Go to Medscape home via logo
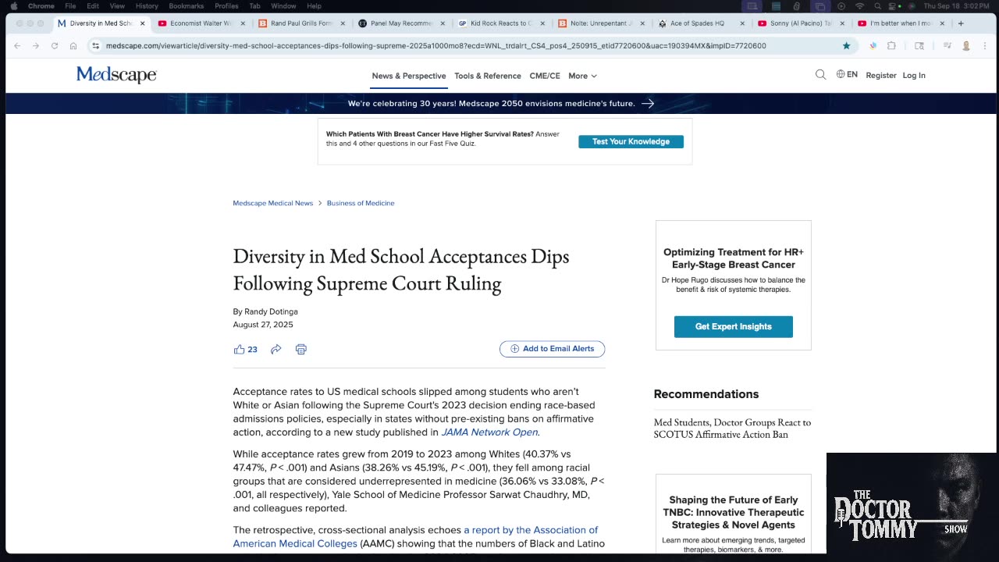 (116, 75)
